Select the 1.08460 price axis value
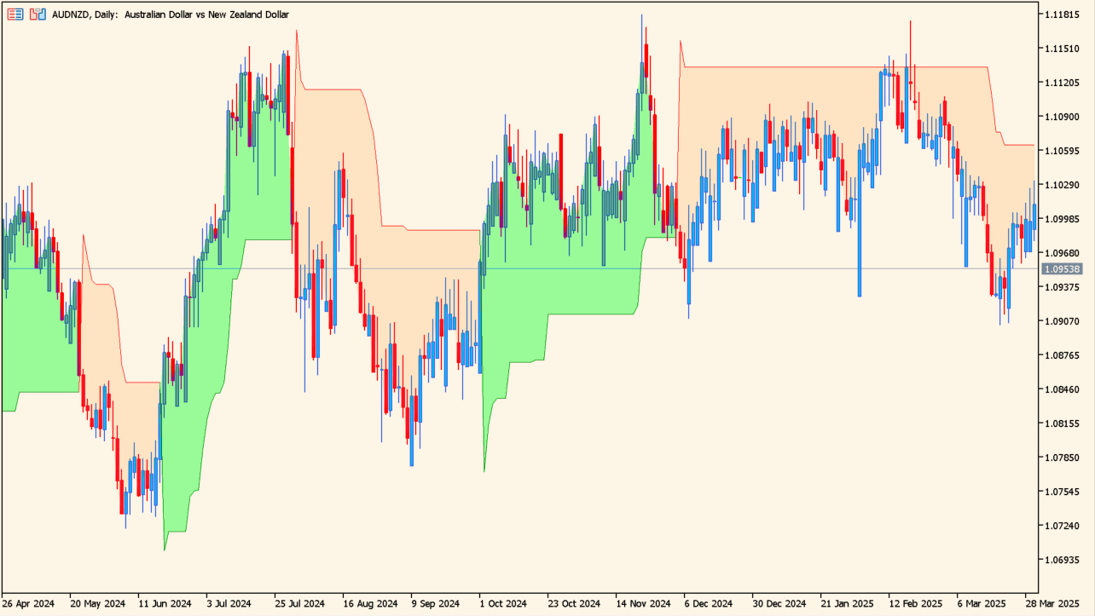The height and width of the screenshot is (616, 1095). click(1062, 389)
